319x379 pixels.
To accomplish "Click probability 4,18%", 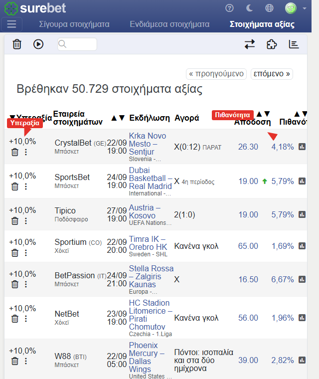I will (283, 147).
